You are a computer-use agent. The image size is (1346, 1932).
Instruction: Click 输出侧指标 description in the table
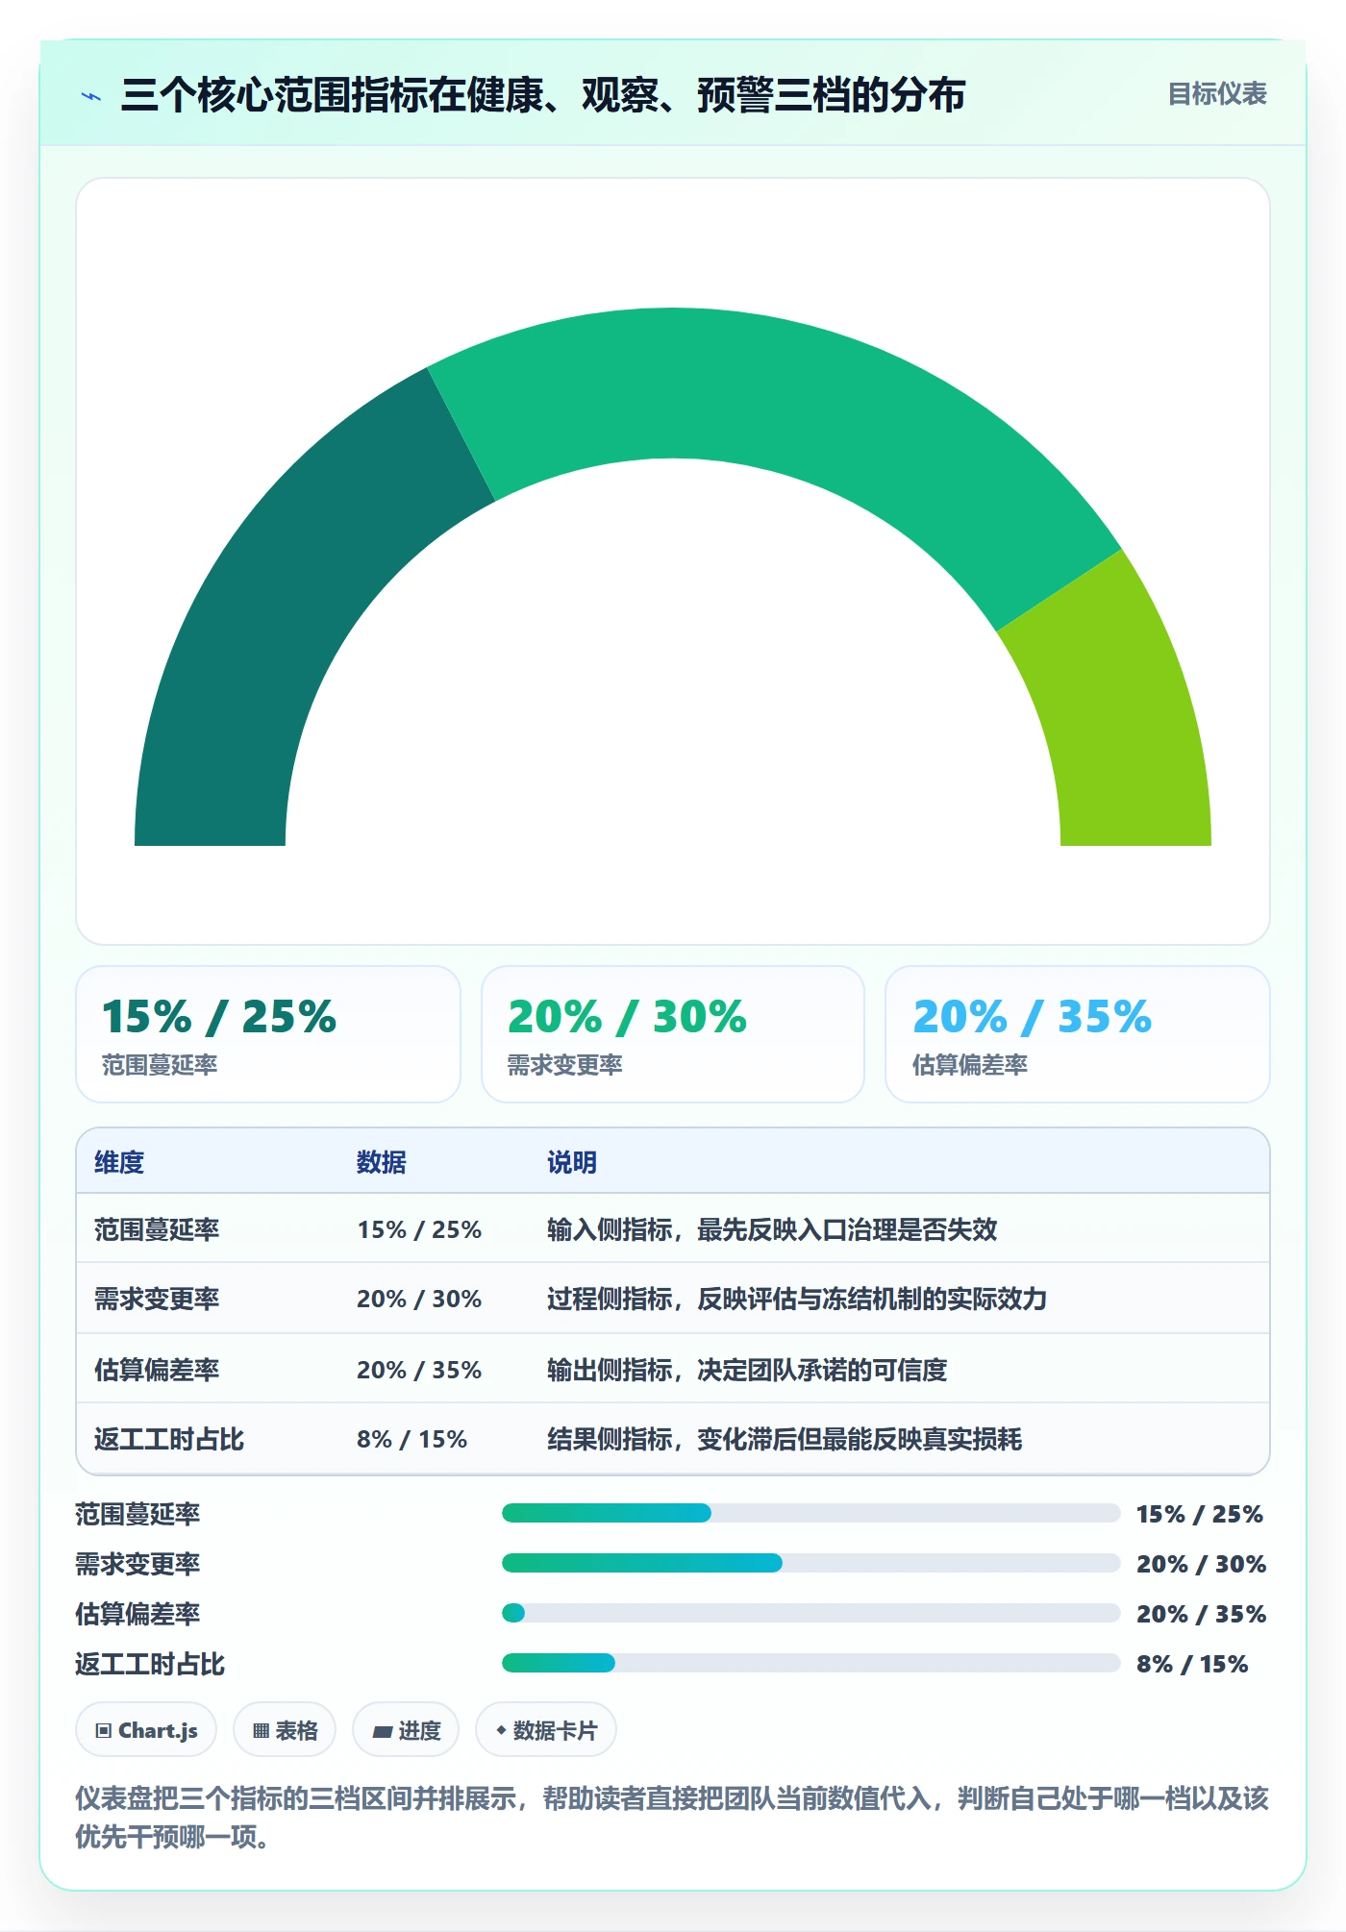coord(747,1370)
